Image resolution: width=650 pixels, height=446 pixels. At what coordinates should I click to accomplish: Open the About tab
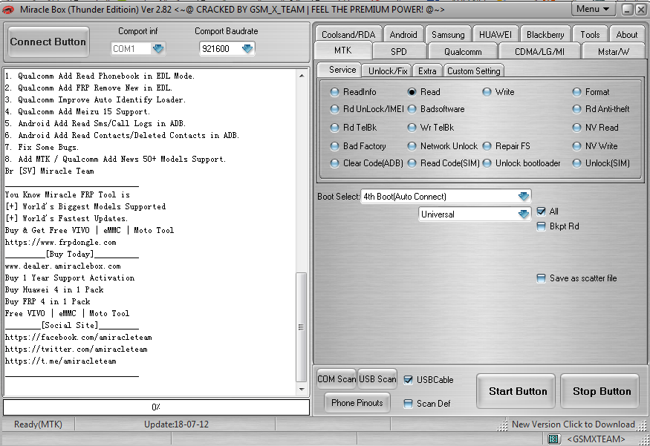[627, 34]
